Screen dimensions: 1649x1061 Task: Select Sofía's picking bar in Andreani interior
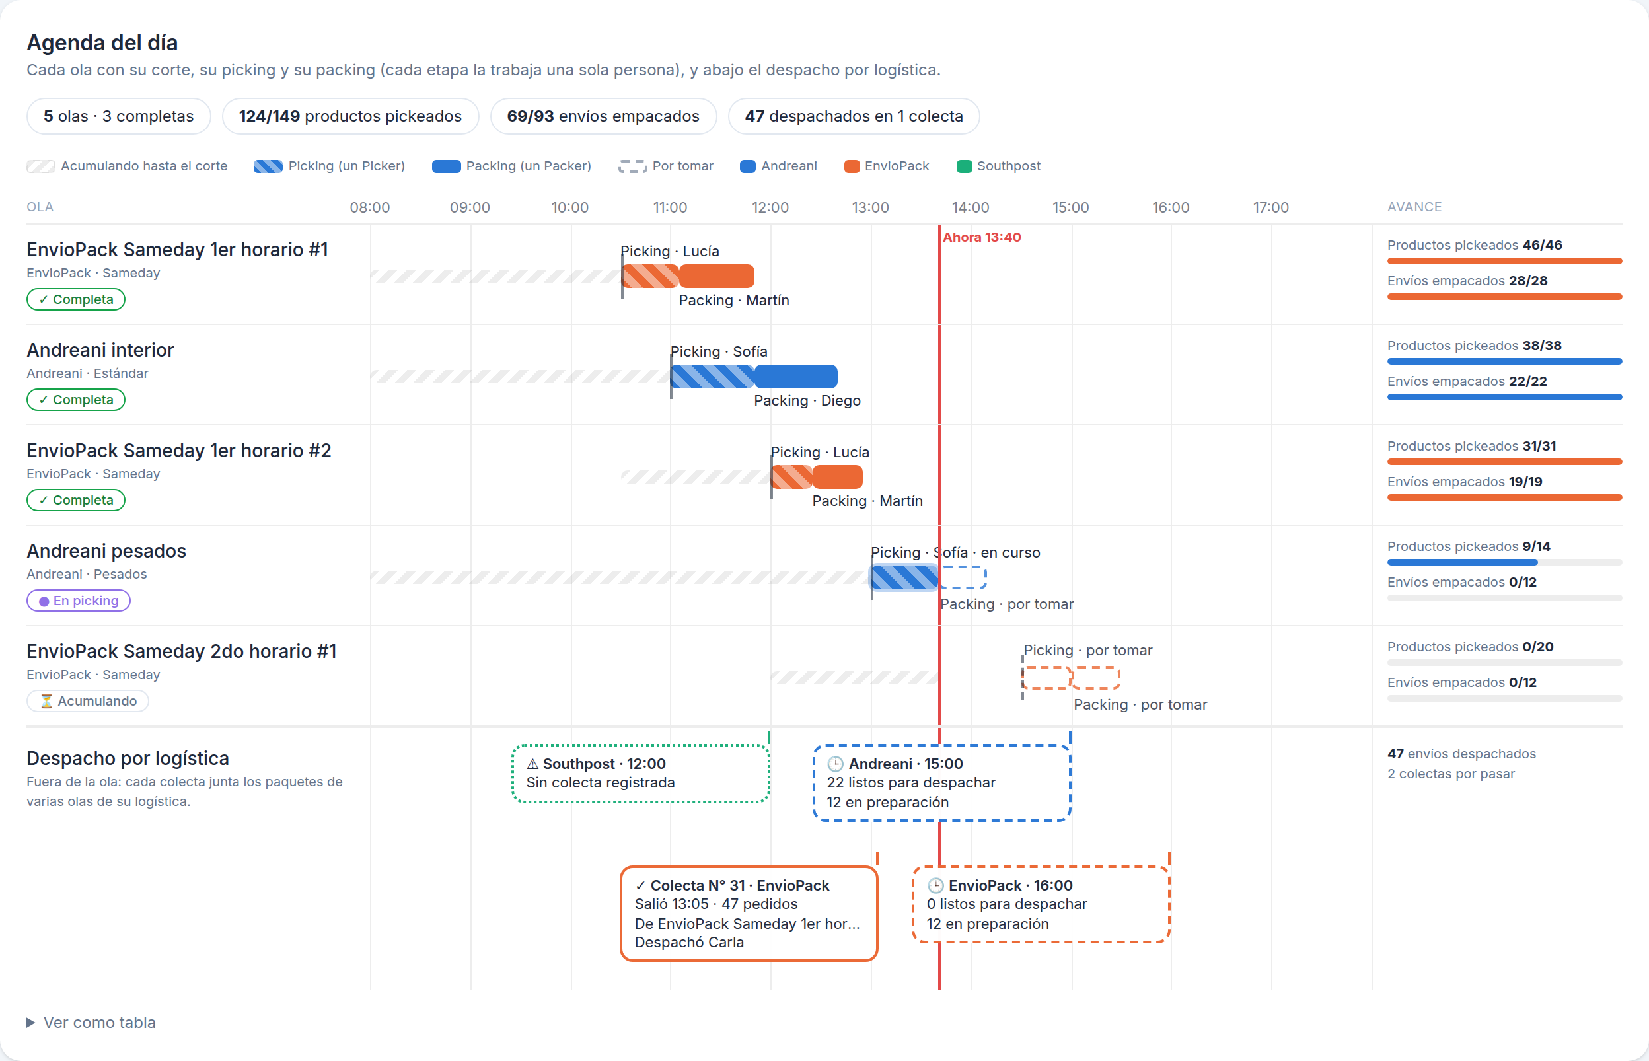[x=712, y=377]
